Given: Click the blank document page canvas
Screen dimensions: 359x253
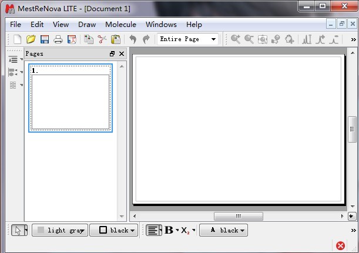Looking at the screenshot, I should [x=239, y=129].
